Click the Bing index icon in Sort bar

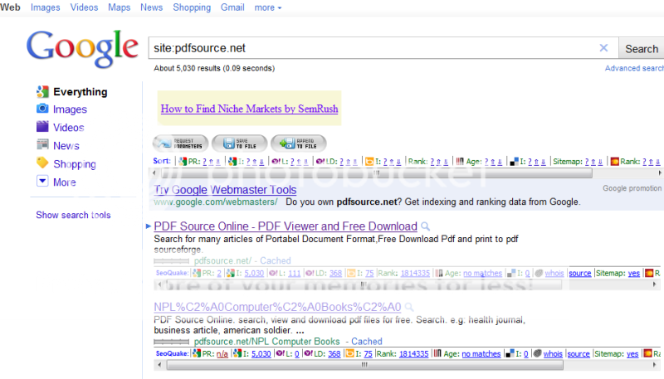click(x=369, y=162)
